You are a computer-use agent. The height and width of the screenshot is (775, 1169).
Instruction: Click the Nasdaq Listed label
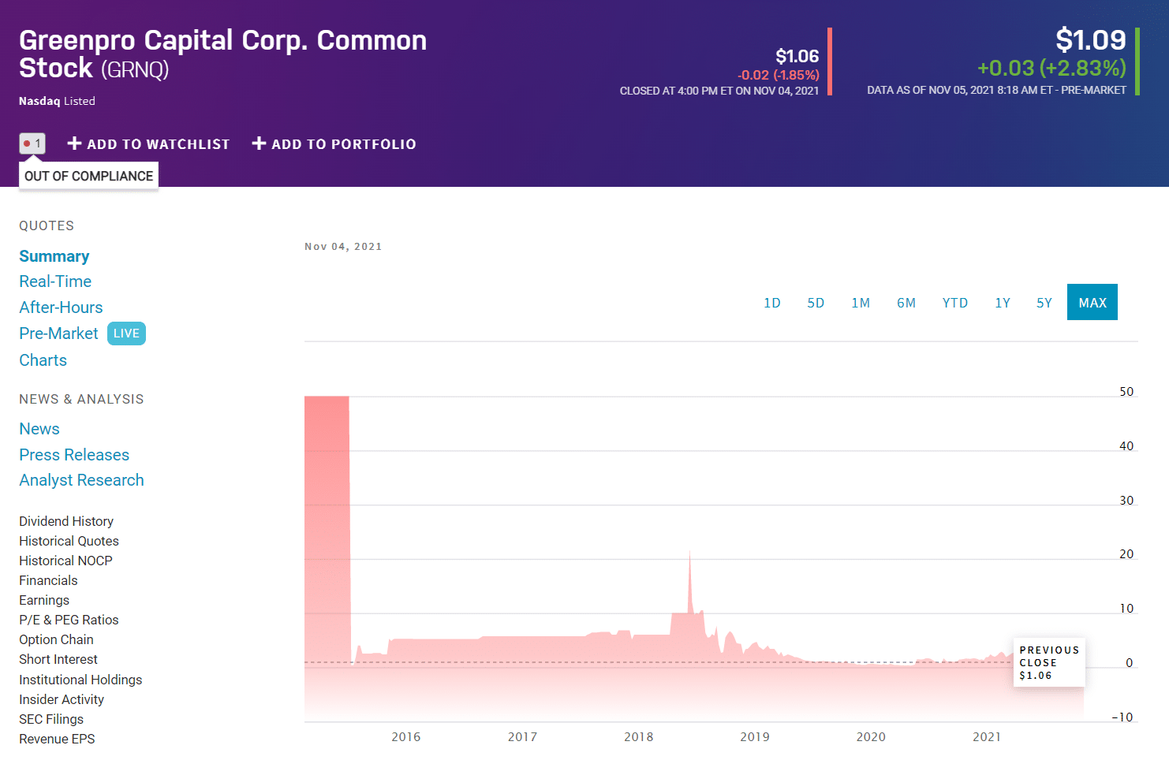coord(57,101)
